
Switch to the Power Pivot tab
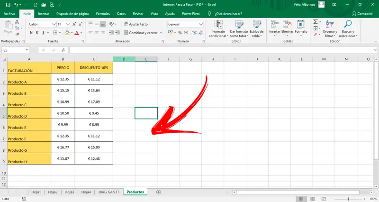tap(191, 14)
